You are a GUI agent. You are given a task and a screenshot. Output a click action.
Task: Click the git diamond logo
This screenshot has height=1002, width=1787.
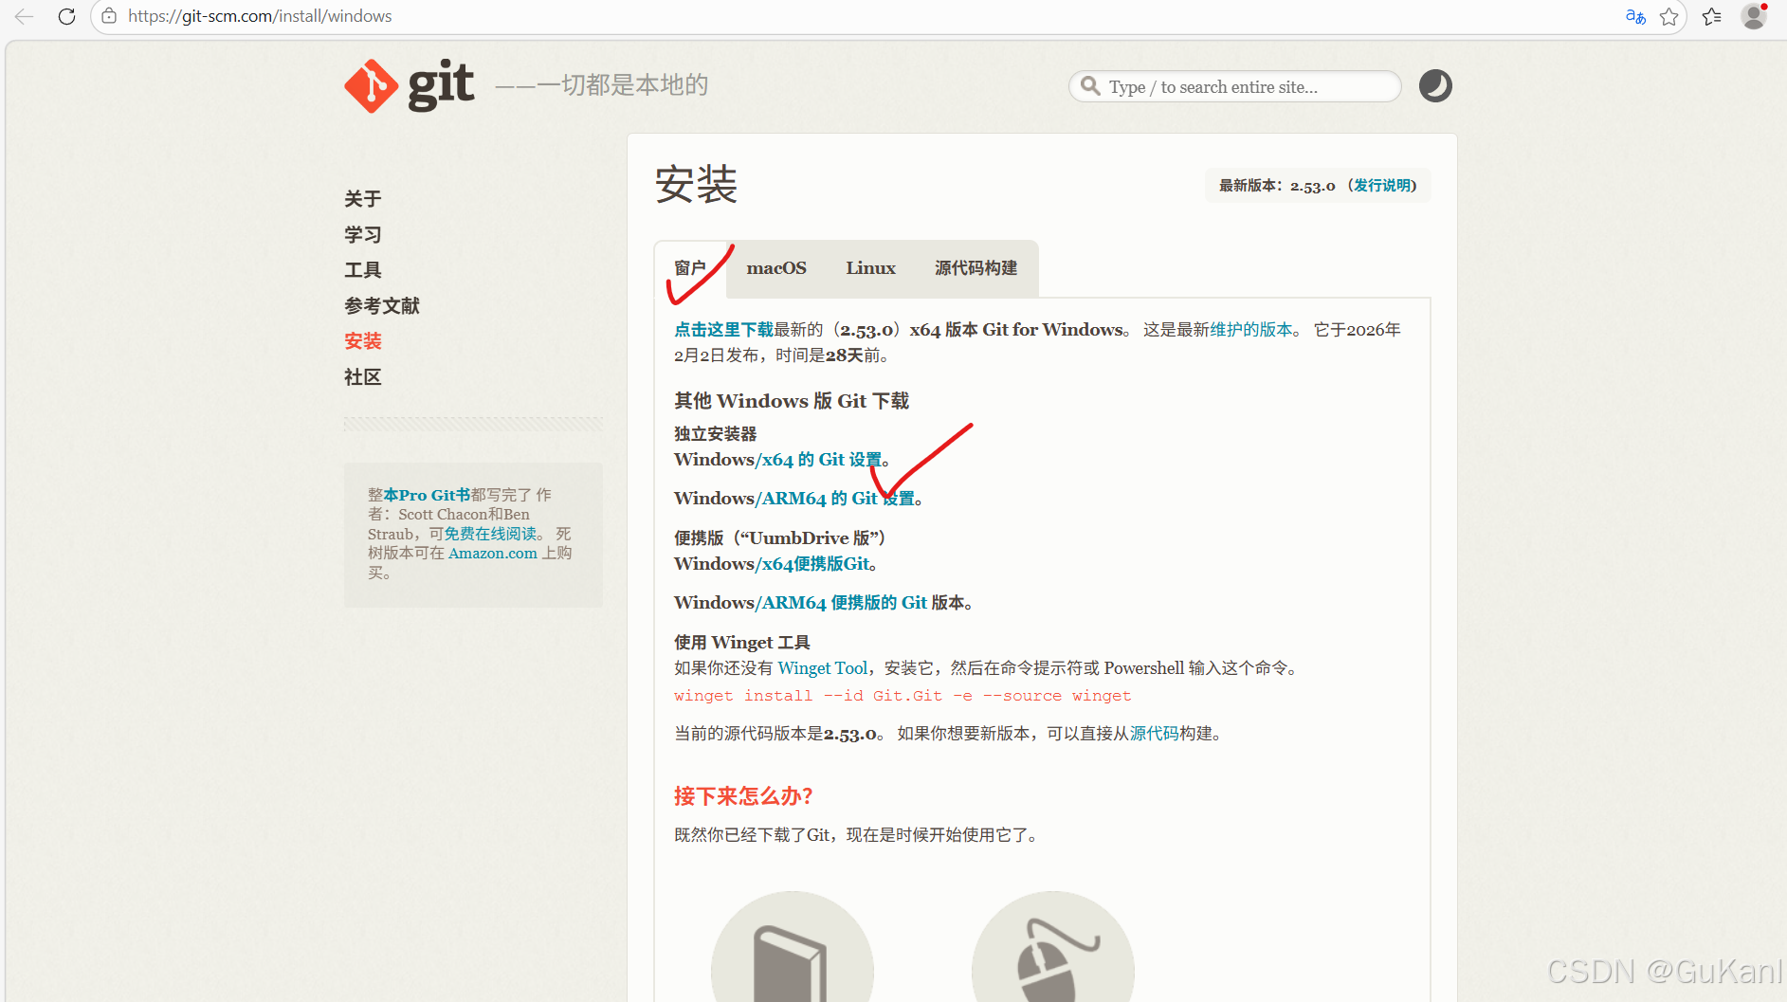click(371, 86)
